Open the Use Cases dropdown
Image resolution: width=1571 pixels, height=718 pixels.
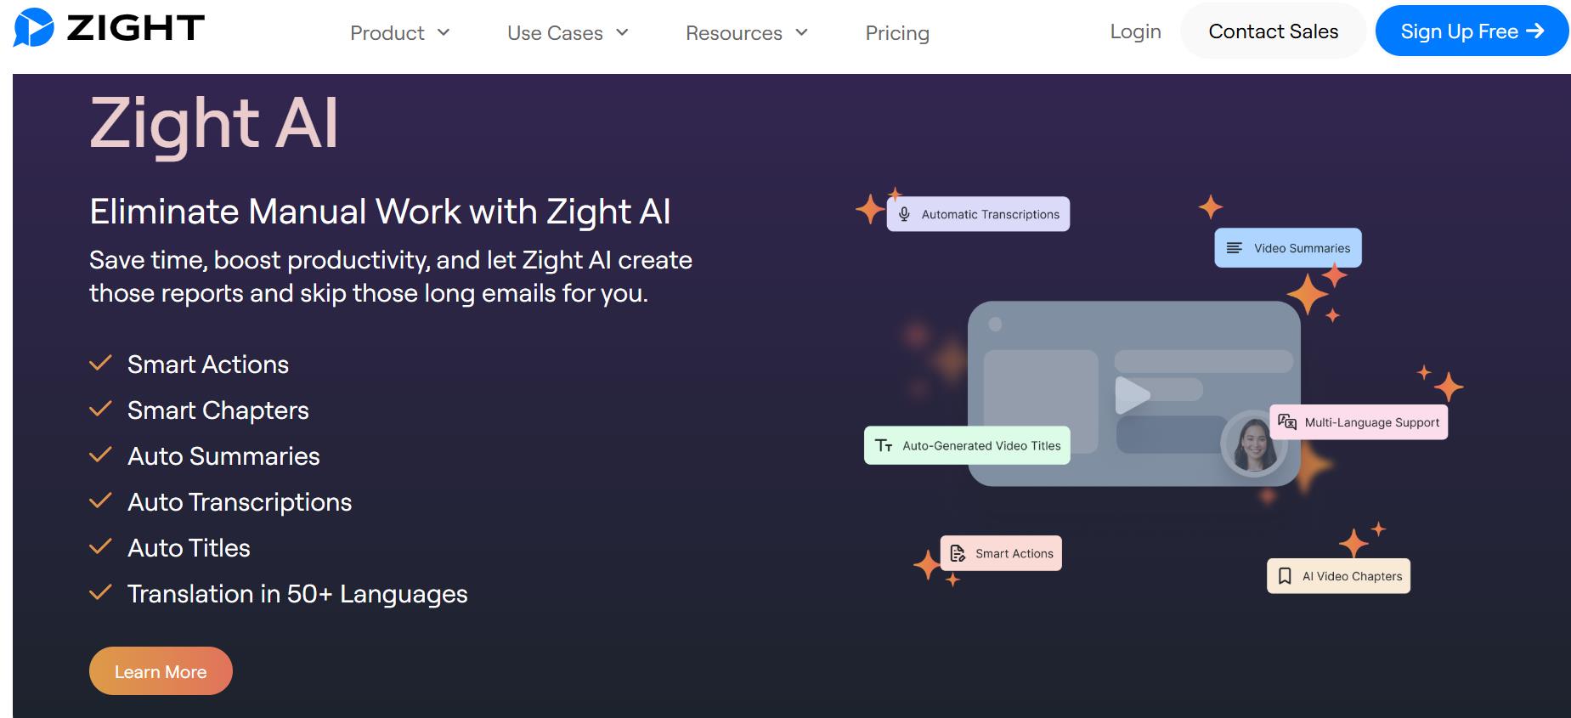pos(568,33)
